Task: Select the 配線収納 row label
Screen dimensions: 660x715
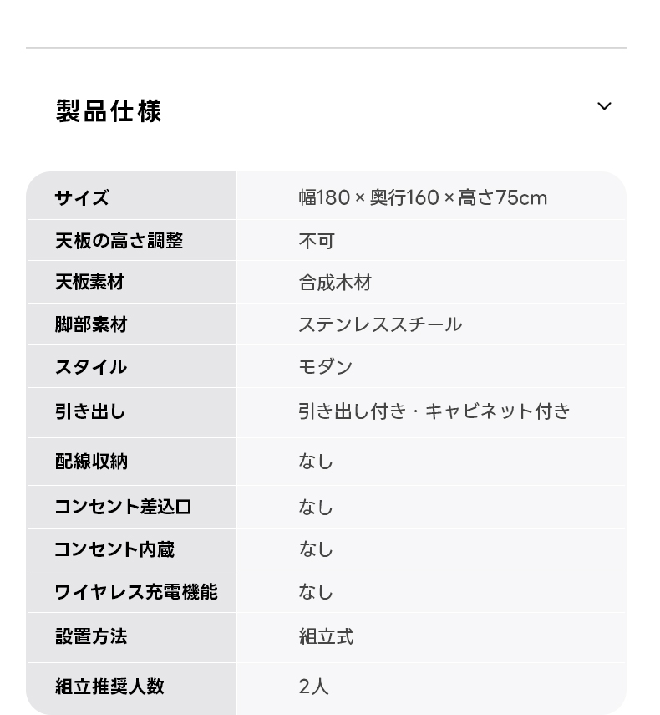Action: pyautogui.click(x=91, y=462)
